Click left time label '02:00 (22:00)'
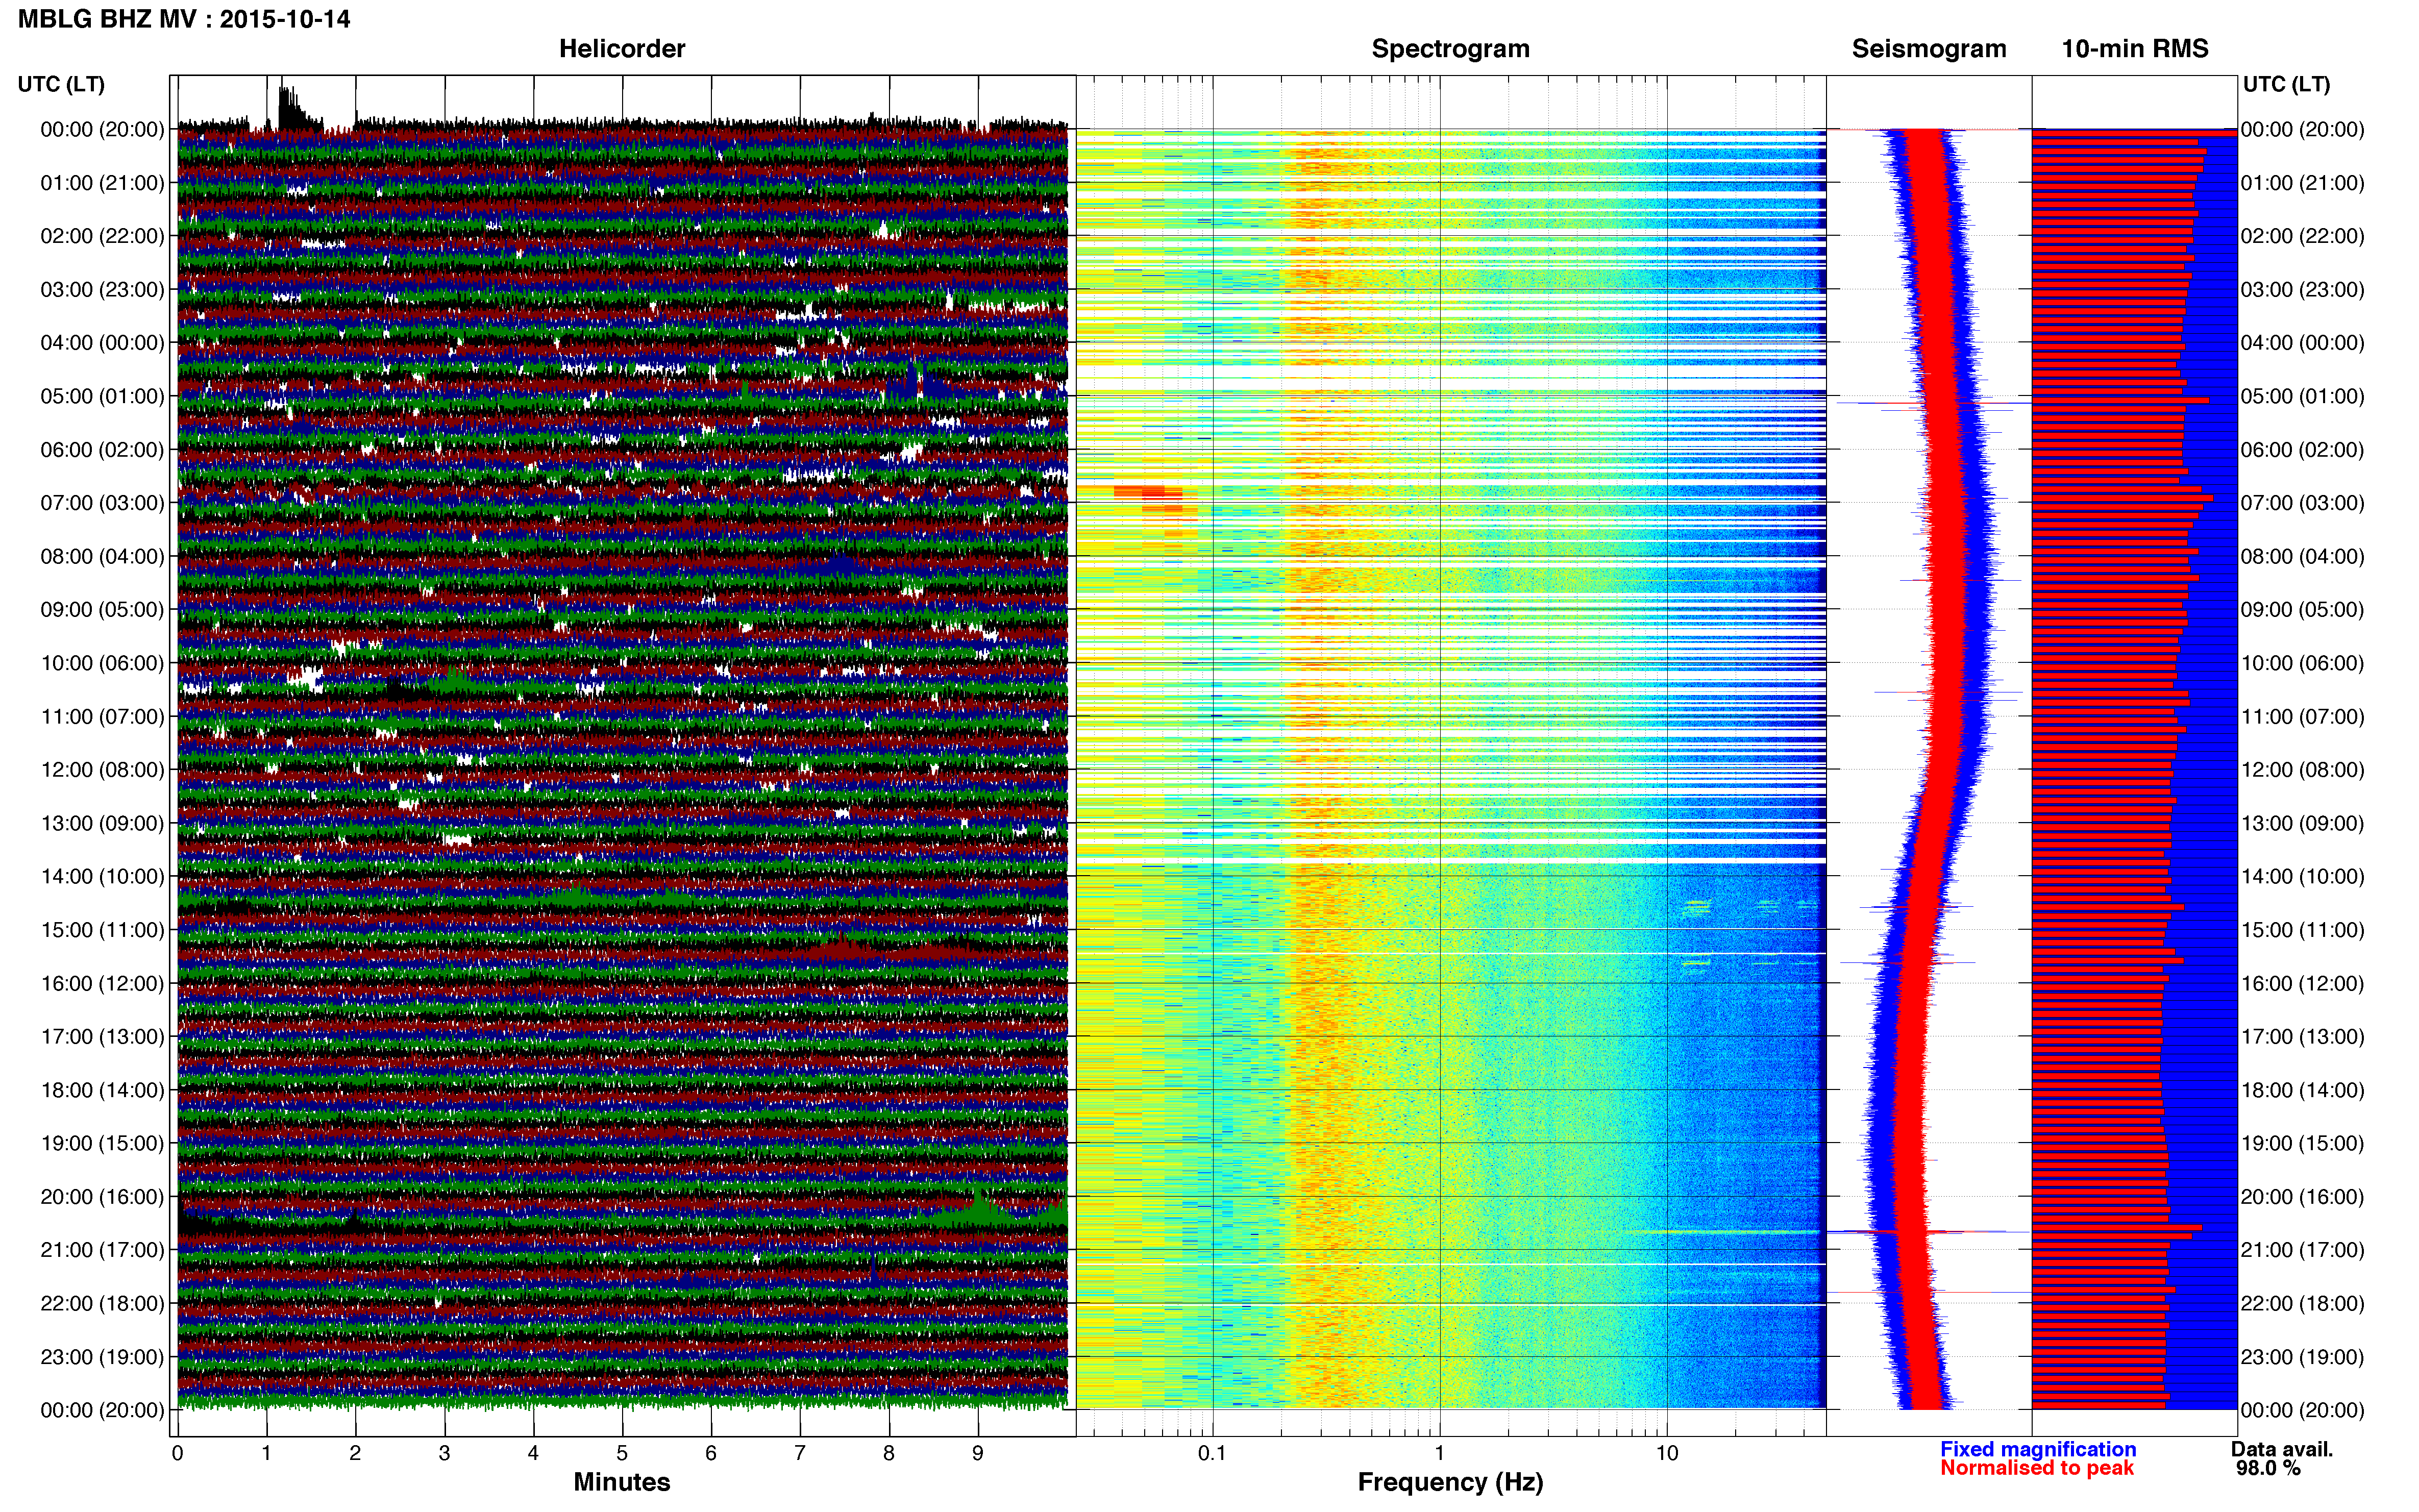 point(102,236)
